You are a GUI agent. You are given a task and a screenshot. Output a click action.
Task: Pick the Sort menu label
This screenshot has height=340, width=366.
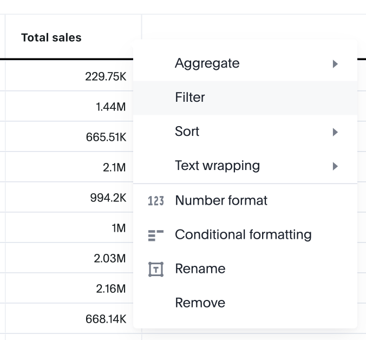point(187,132)
